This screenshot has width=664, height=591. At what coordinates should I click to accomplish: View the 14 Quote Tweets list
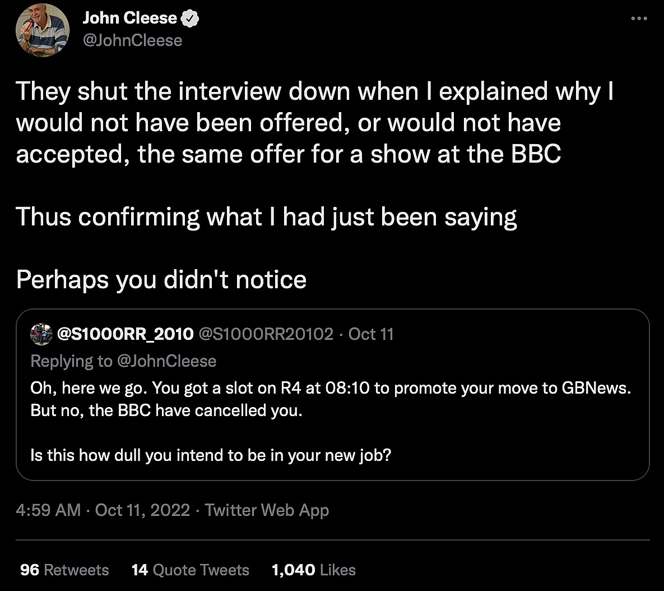(x=190, y=570)
